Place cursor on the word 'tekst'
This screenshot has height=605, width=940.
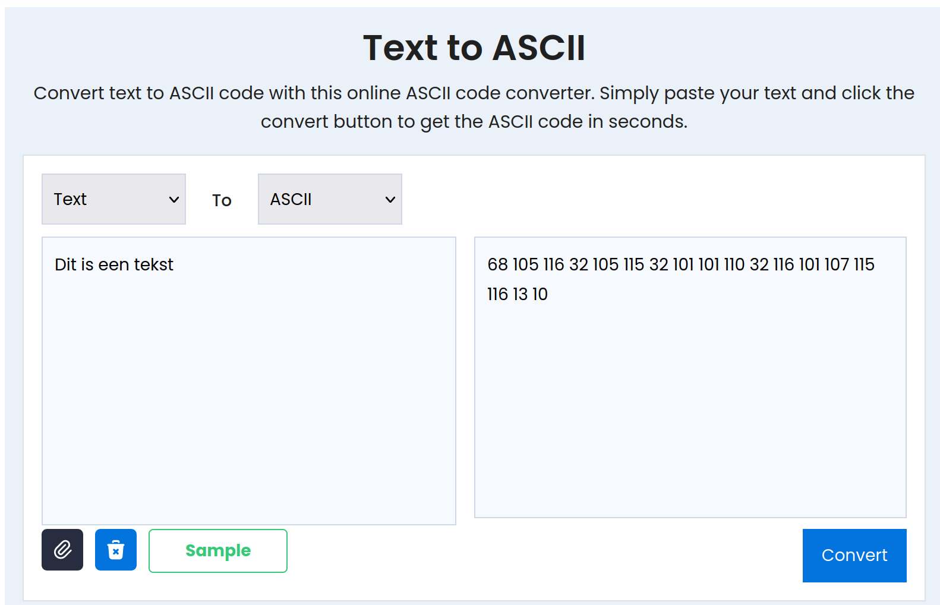point(153,264)
